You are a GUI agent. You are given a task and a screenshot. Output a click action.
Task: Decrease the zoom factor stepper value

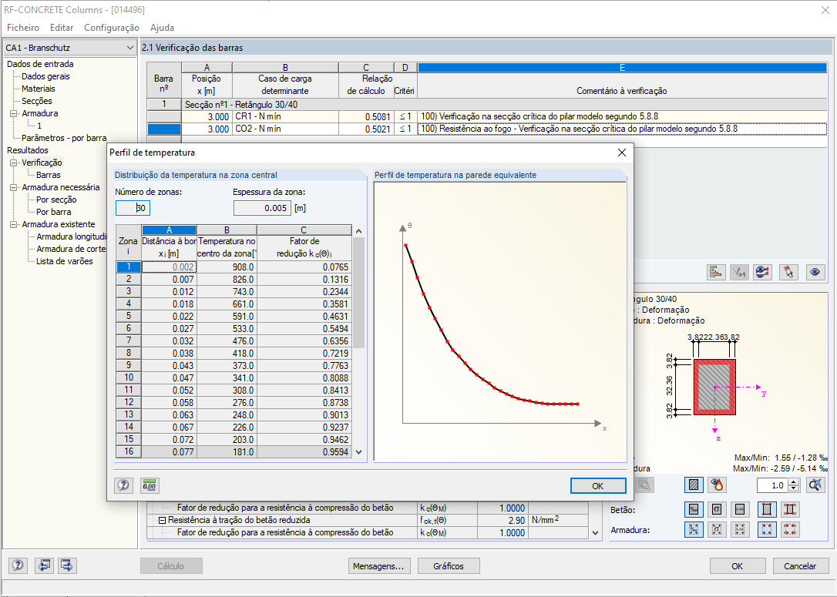click(x=794, y=488)
